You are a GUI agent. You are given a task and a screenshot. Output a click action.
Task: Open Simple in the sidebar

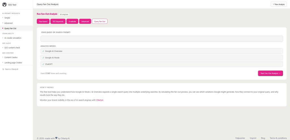(7, 18)
